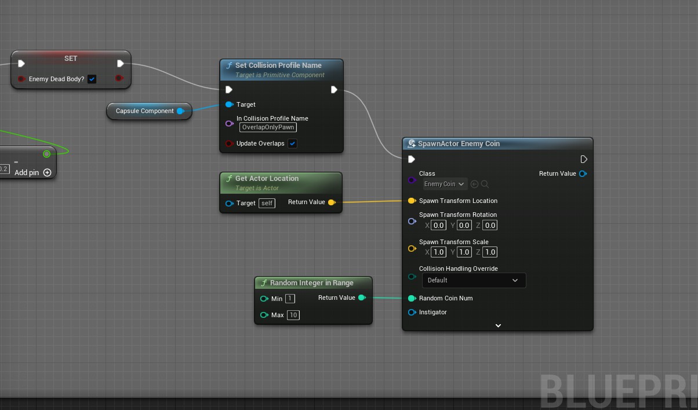Click Get Actor Location Return Value pin
The width and height of the screenshot is (698, 410).
[x=332, y=202]
